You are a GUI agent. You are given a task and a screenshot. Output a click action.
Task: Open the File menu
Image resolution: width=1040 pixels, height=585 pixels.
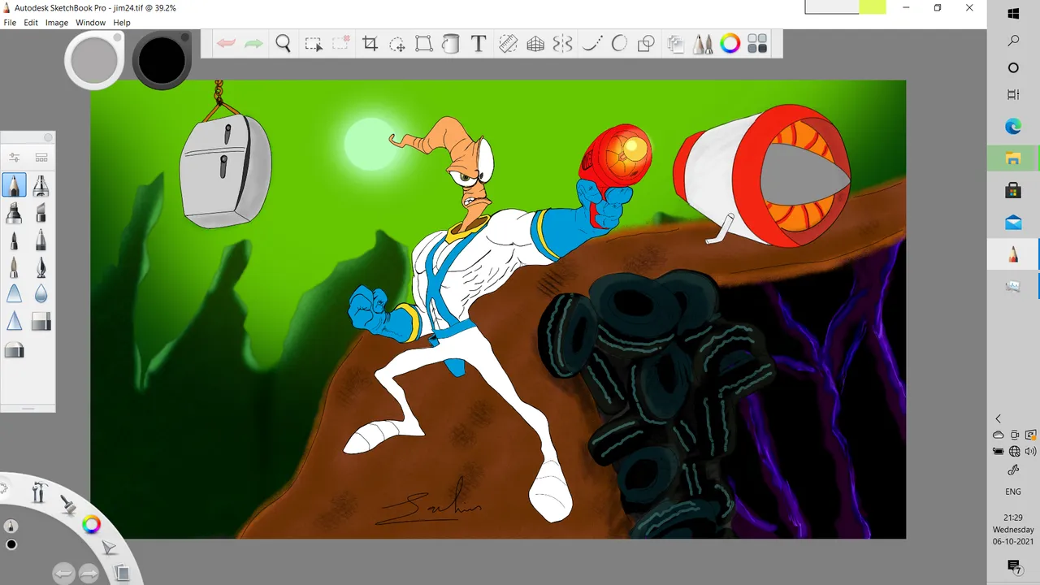pos(10,23)
